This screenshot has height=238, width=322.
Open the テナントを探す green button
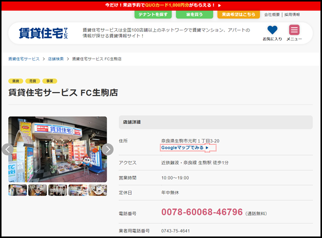[x=153, y=15]
